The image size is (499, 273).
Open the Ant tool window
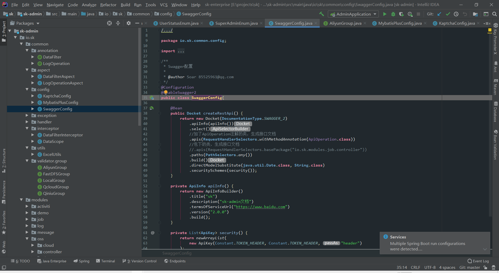(x=496, y=66)
